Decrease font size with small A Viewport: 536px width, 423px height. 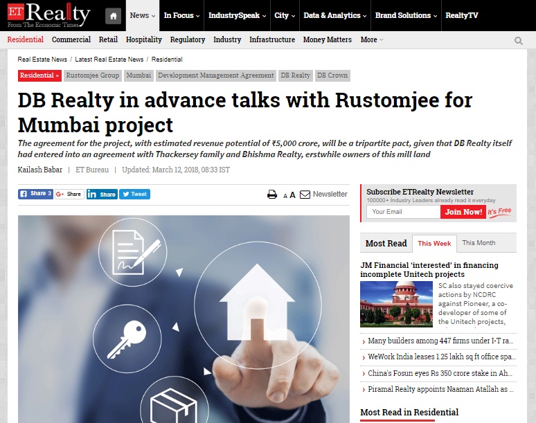tap(285, 196)
